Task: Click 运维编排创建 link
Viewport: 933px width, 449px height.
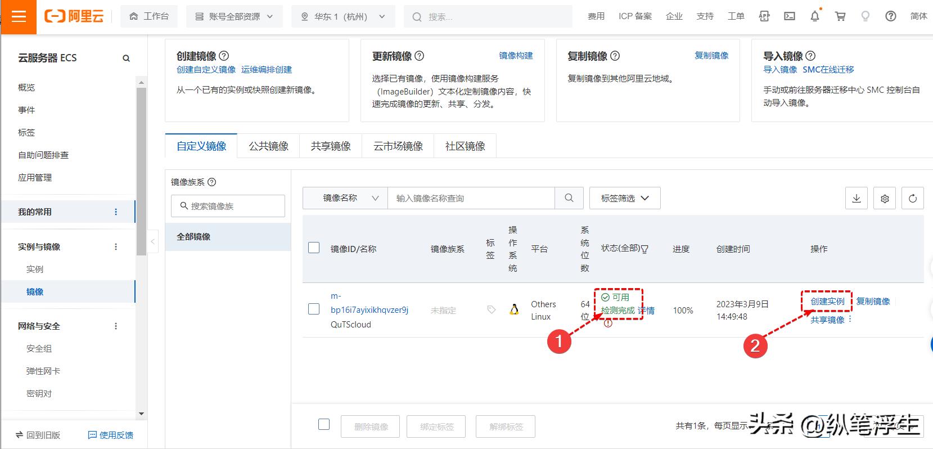Action: [267, 69]
